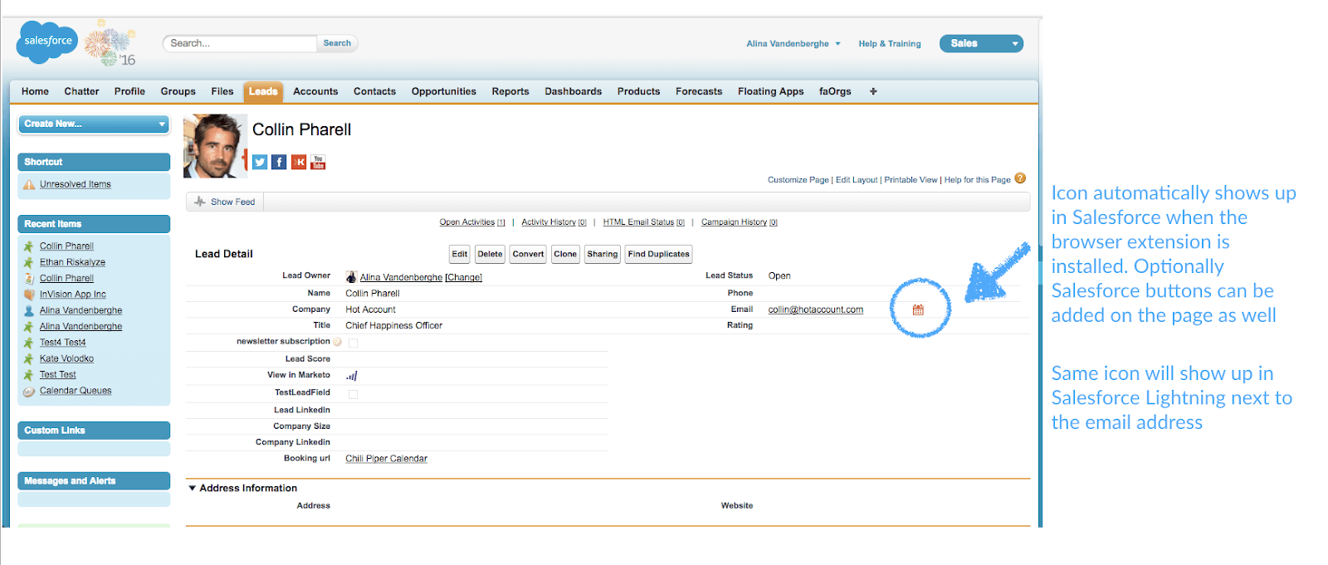The height and width of the screenshot is (565, 1328).
Task: Collapse the Address Information section
Action: coord(193,488)
